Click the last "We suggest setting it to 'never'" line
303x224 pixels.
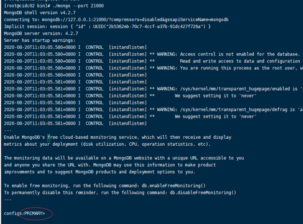pyautogui.click(x=215, y=116)
